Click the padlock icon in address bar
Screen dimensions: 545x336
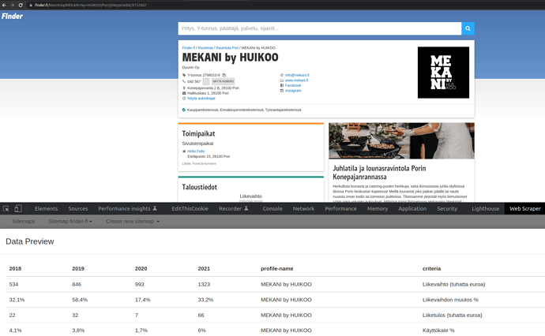[31, 6]
